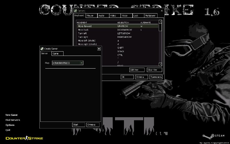
Task: Click the CTRL key binding
Action: coord(120,55)
